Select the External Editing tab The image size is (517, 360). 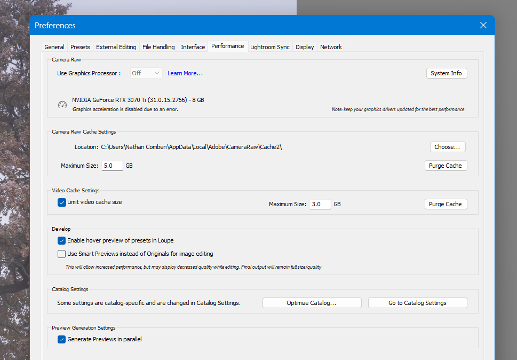(116, 46)
